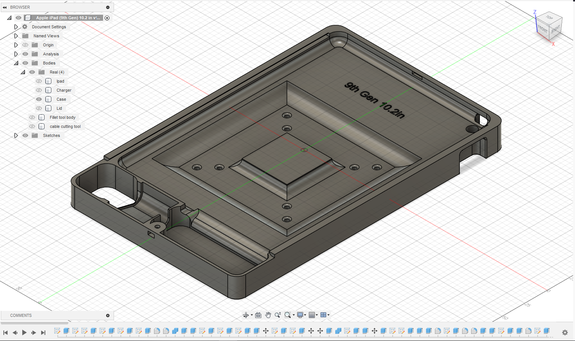The image size is (575, 341).
Task: Click the ViewCube TOP face
Action: [549, 18]
